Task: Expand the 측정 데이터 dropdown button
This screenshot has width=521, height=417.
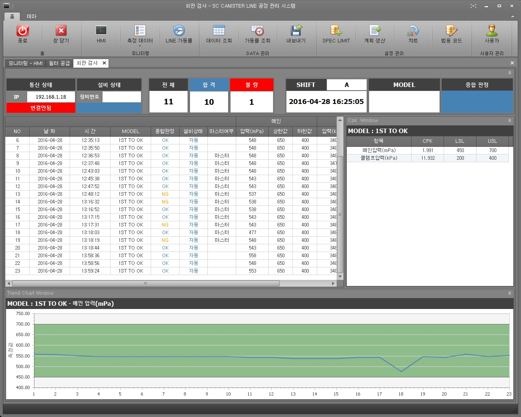Action: [x=140, y=46]
